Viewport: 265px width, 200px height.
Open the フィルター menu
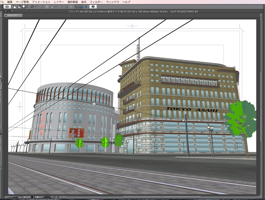[96, 2]
